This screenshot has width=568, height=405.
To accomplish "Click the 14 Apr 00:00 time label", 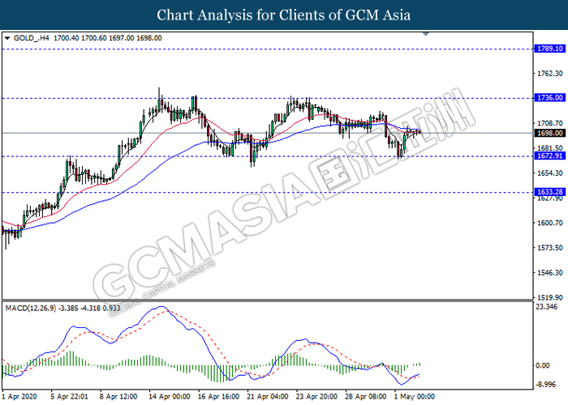I will tap(169, 397).
